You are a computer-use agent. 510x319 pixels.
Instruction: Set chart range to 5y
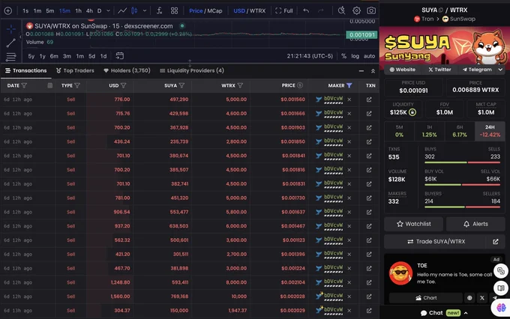point(31,56)
